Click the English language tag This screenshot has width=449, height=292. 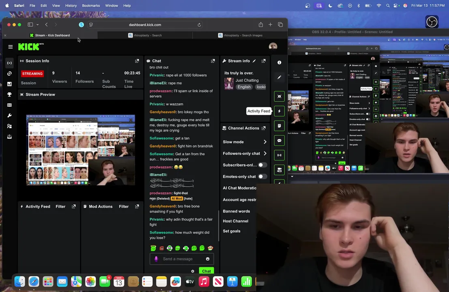coord(244,87)
